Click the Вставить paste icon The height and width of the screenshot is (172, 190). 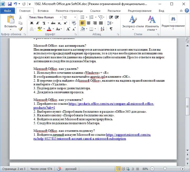tap(11, 19)
